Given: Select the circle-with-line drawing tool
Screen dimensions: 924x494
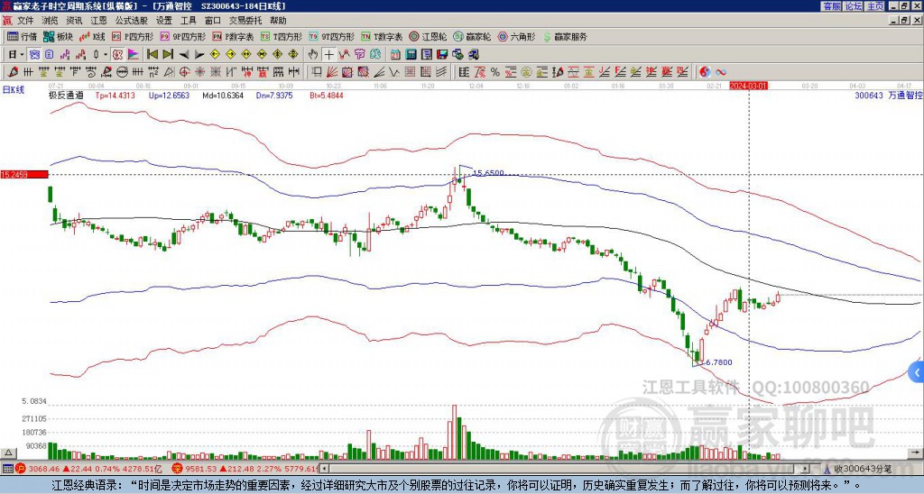Looking at the screenshot, I should click(x=122, y=72).
